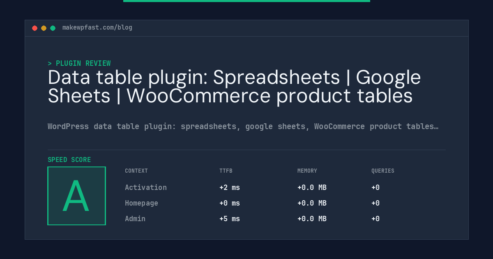Image resolution: width=493 pixels, height=259 pixels.
Task: Click the Homepage memory value '+0.0 MB'
Action: coord(312,203)
